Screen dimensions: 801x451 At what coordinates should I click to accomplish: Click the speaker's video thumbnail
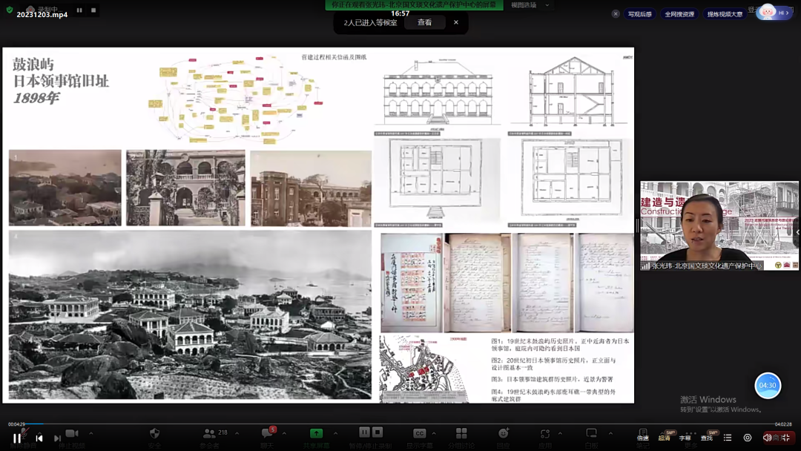pos(719,225)
